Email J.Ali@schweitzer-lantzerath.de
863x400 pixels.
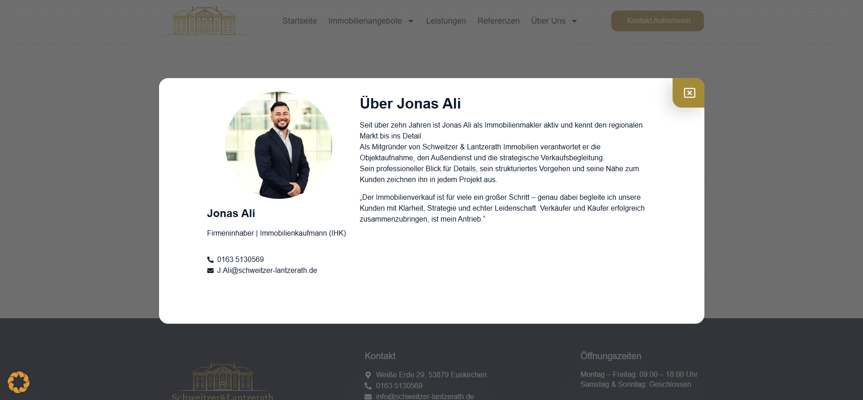(267, 271)
